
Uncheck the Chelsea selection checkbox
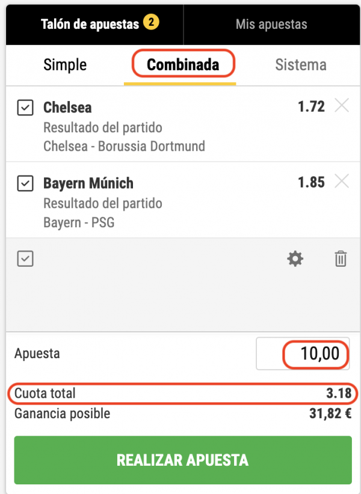pyautogui.click(x=25, y=108)
